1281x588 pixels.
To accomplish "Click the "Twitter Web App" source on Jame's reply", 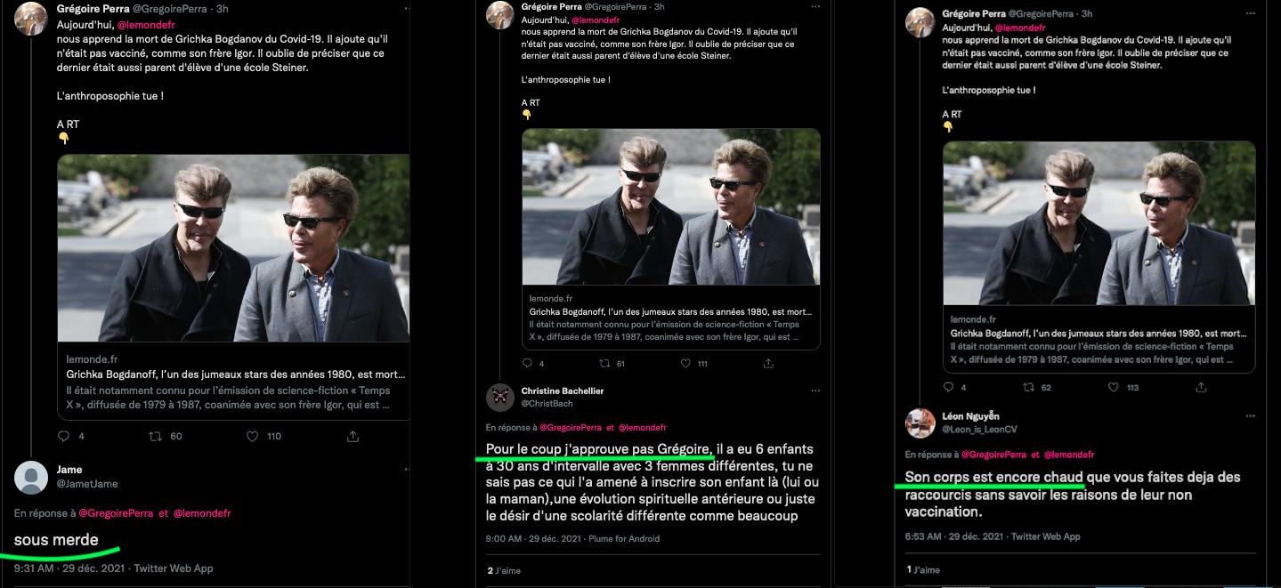I will pos(174,568).
